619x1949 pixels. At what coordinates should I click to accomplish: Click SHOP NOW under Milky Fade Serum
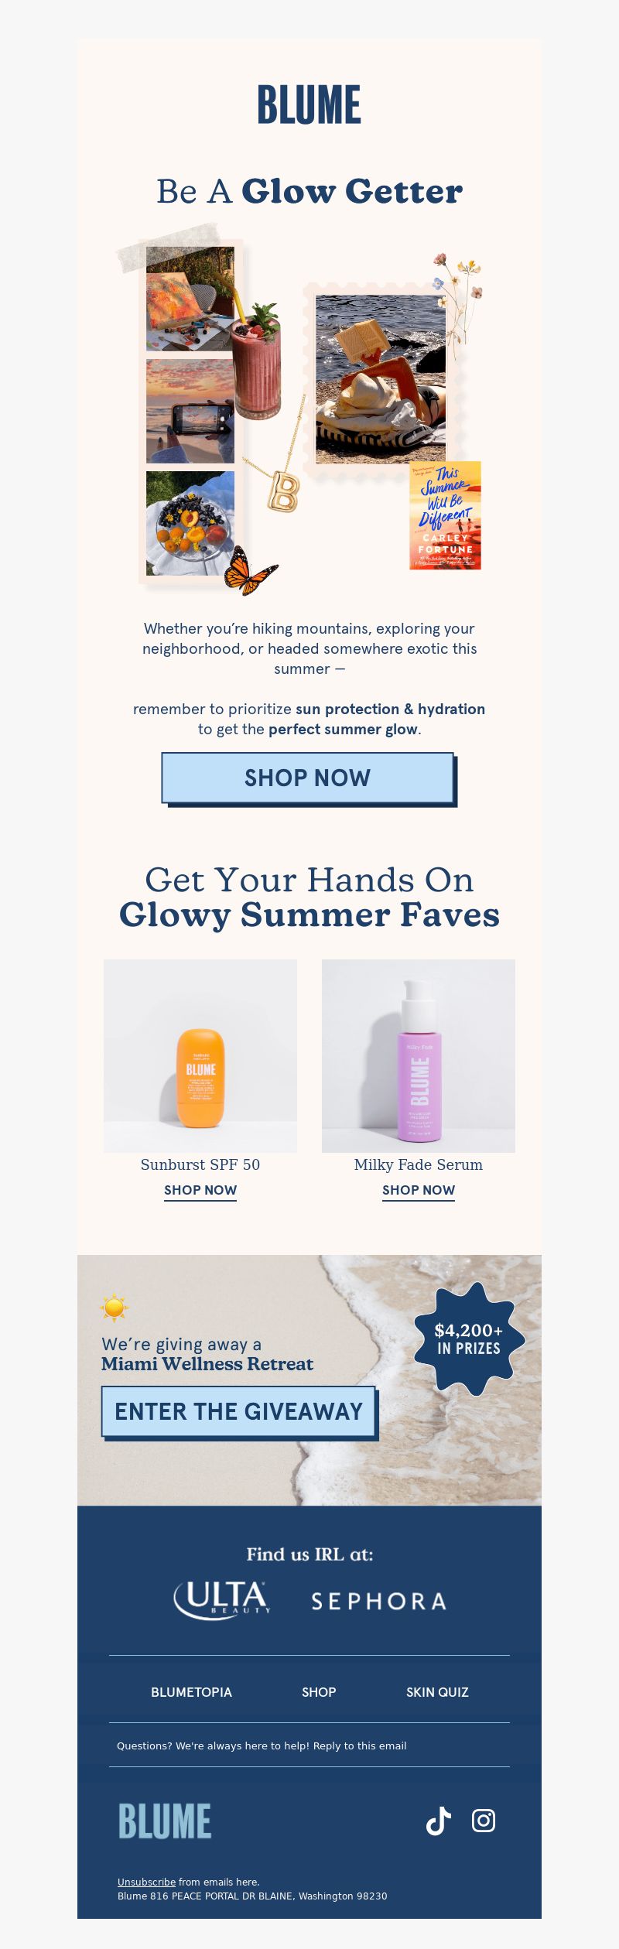coord(419,1191)
